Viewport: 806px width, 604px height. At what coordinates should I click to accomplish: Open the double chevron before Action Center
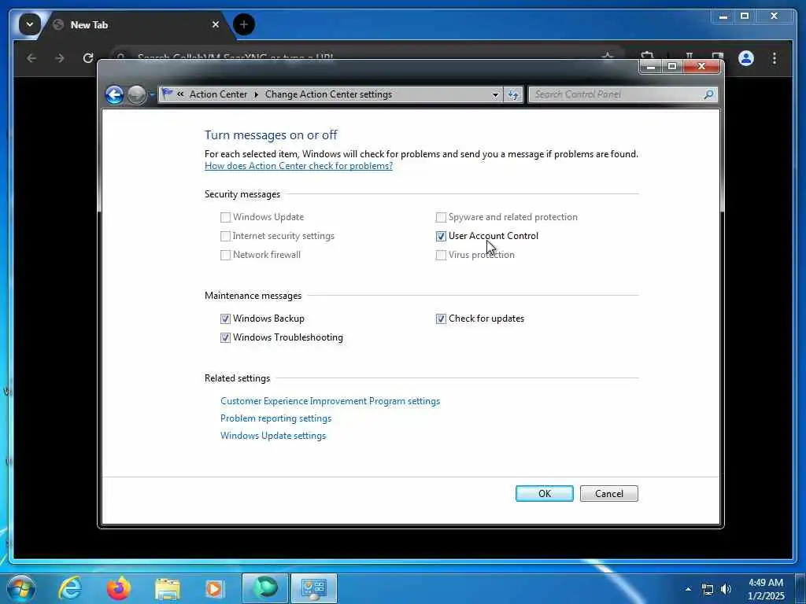180,94
